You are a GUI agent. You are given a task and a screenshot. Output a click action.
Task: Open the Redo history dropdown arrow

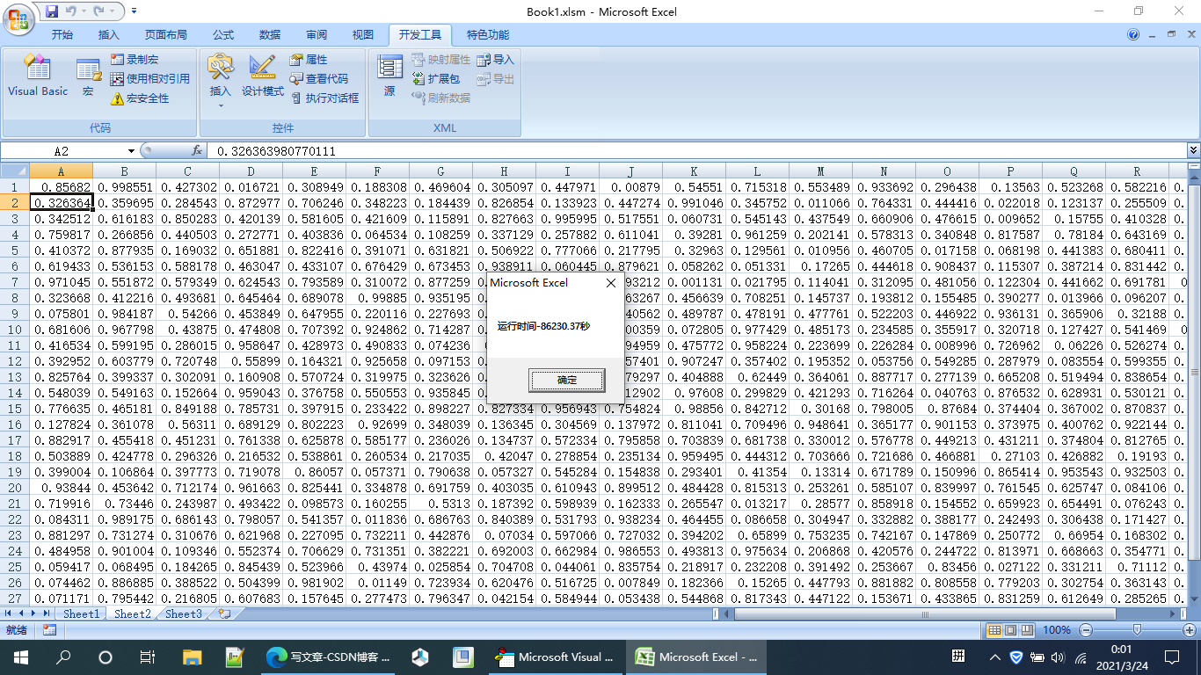[111, 11]
